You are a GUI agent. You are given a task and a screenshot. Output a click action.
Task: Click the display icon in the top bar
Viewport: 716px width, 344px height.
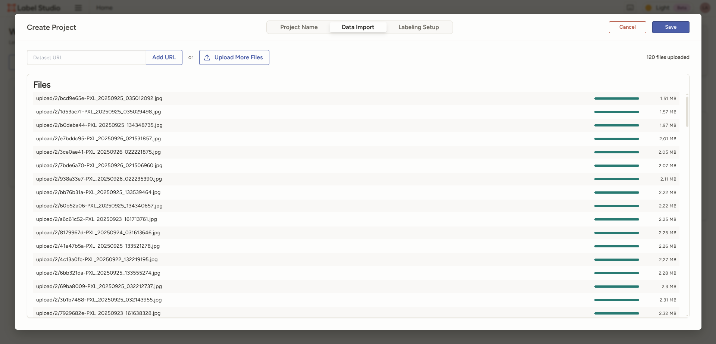(x=630, y=7)
